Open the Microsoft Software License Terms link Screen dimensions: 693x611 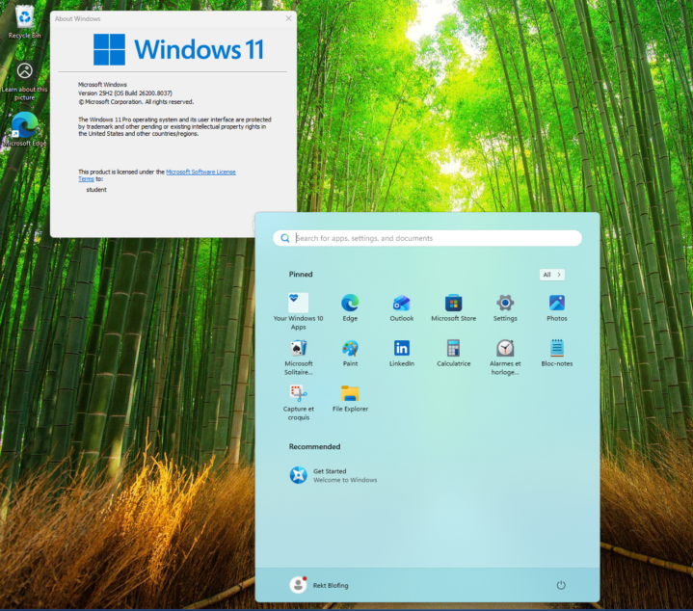[200, 172]
